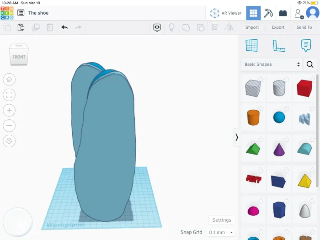Screen dimensions: 320x240
Task: Pick the gray Paraboloid shape
Action: point(305,211)
